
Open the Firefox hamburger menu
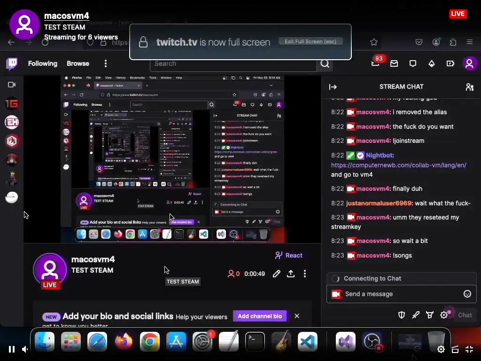tap(470, 42)
